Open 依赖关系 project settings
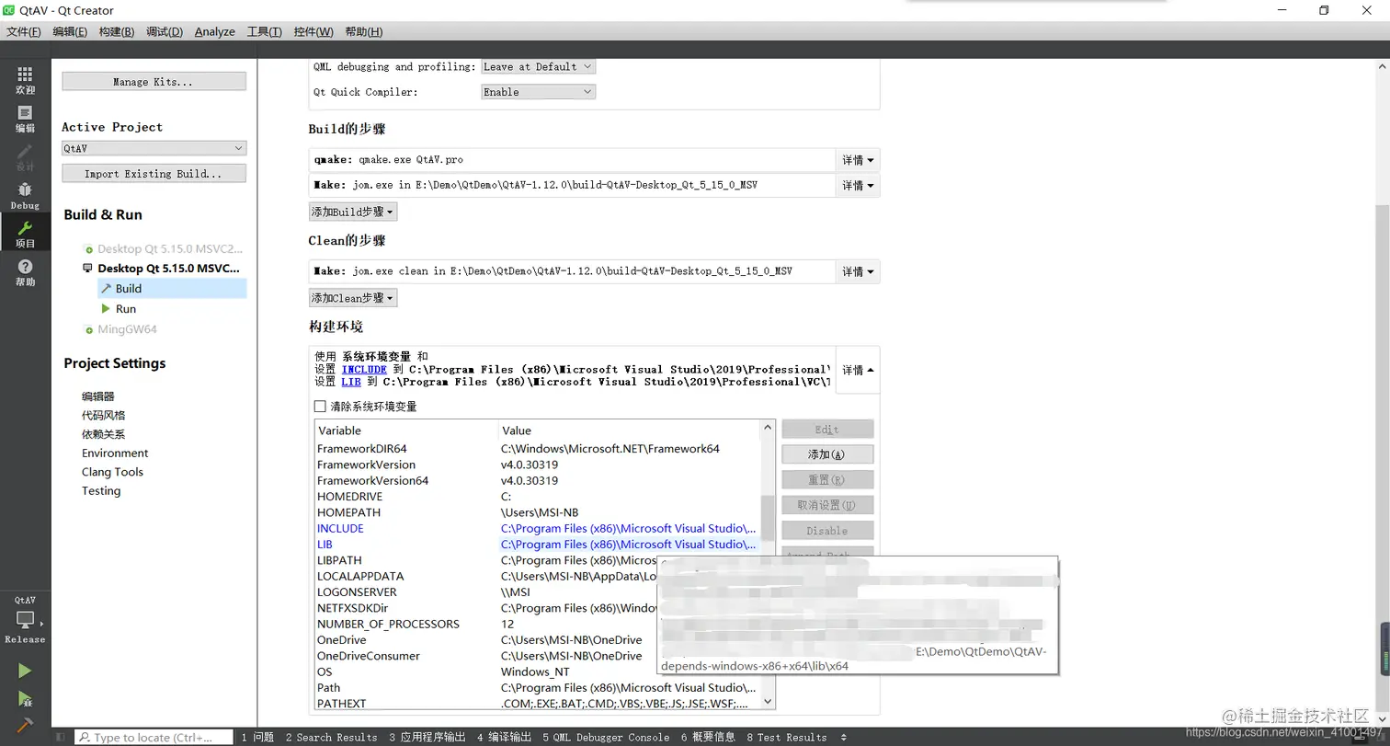The height and width of the screenshot is (746, 1390). pyautogui.click(x=103, y=434)
